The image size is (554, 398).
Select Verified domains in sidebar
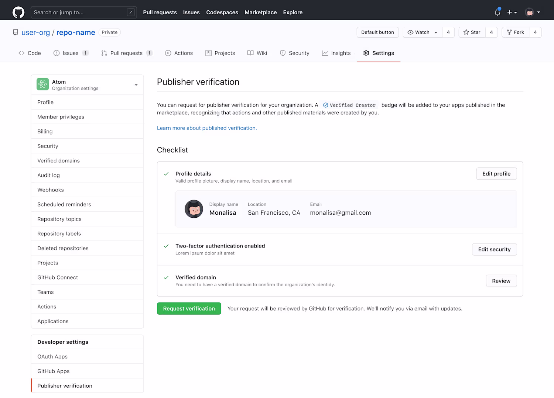pyautogui.click(x=58, y=161)
